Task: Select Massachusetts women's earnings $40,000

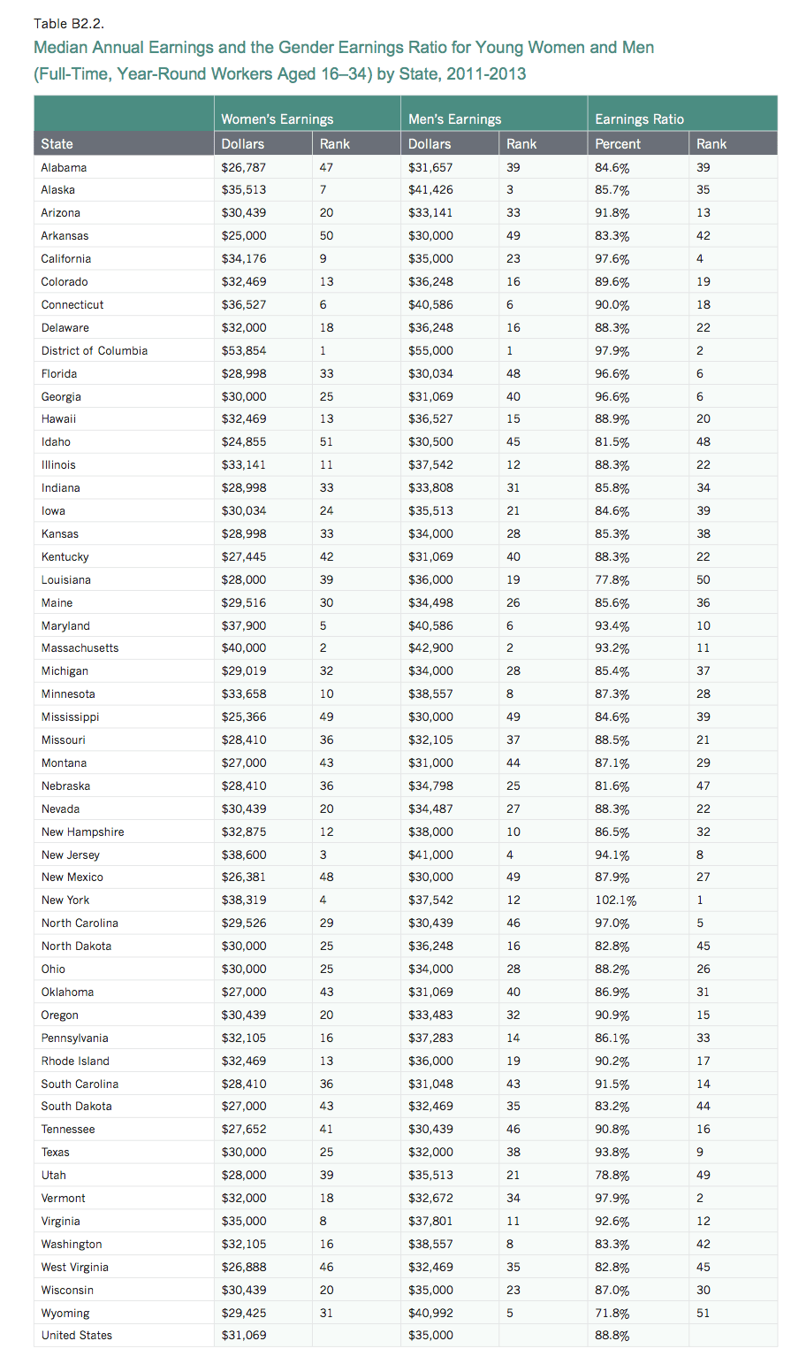Action: click(244, 648)
